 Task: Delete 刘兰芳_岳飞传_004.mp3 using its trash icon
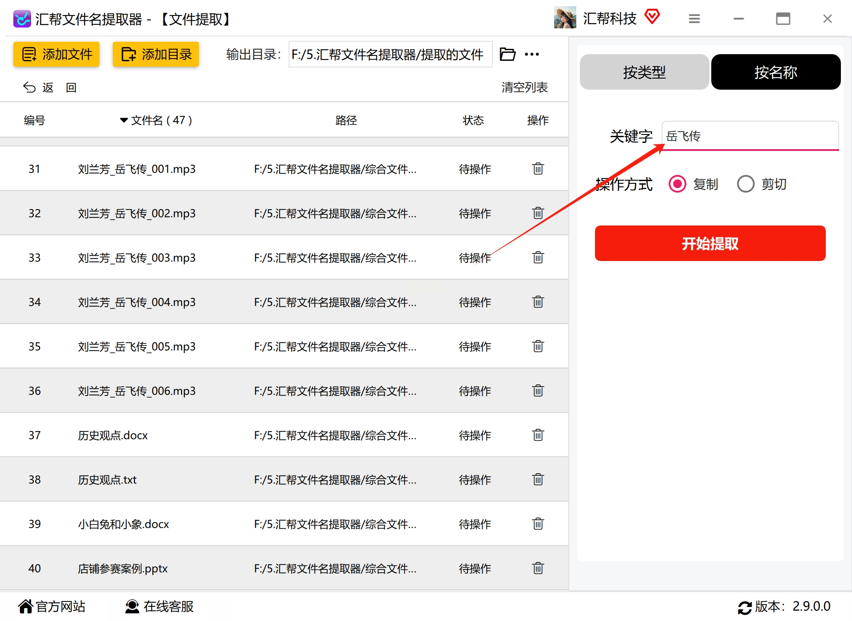[x=538, y=302]
